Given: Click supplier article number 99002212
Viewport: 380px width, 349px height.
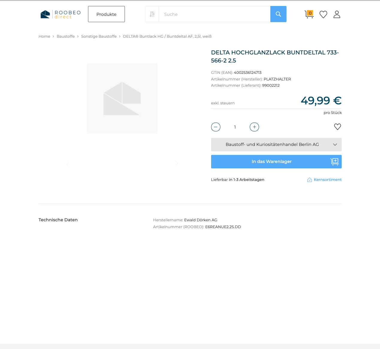Looking at the screenshot, I should [271, 86].
